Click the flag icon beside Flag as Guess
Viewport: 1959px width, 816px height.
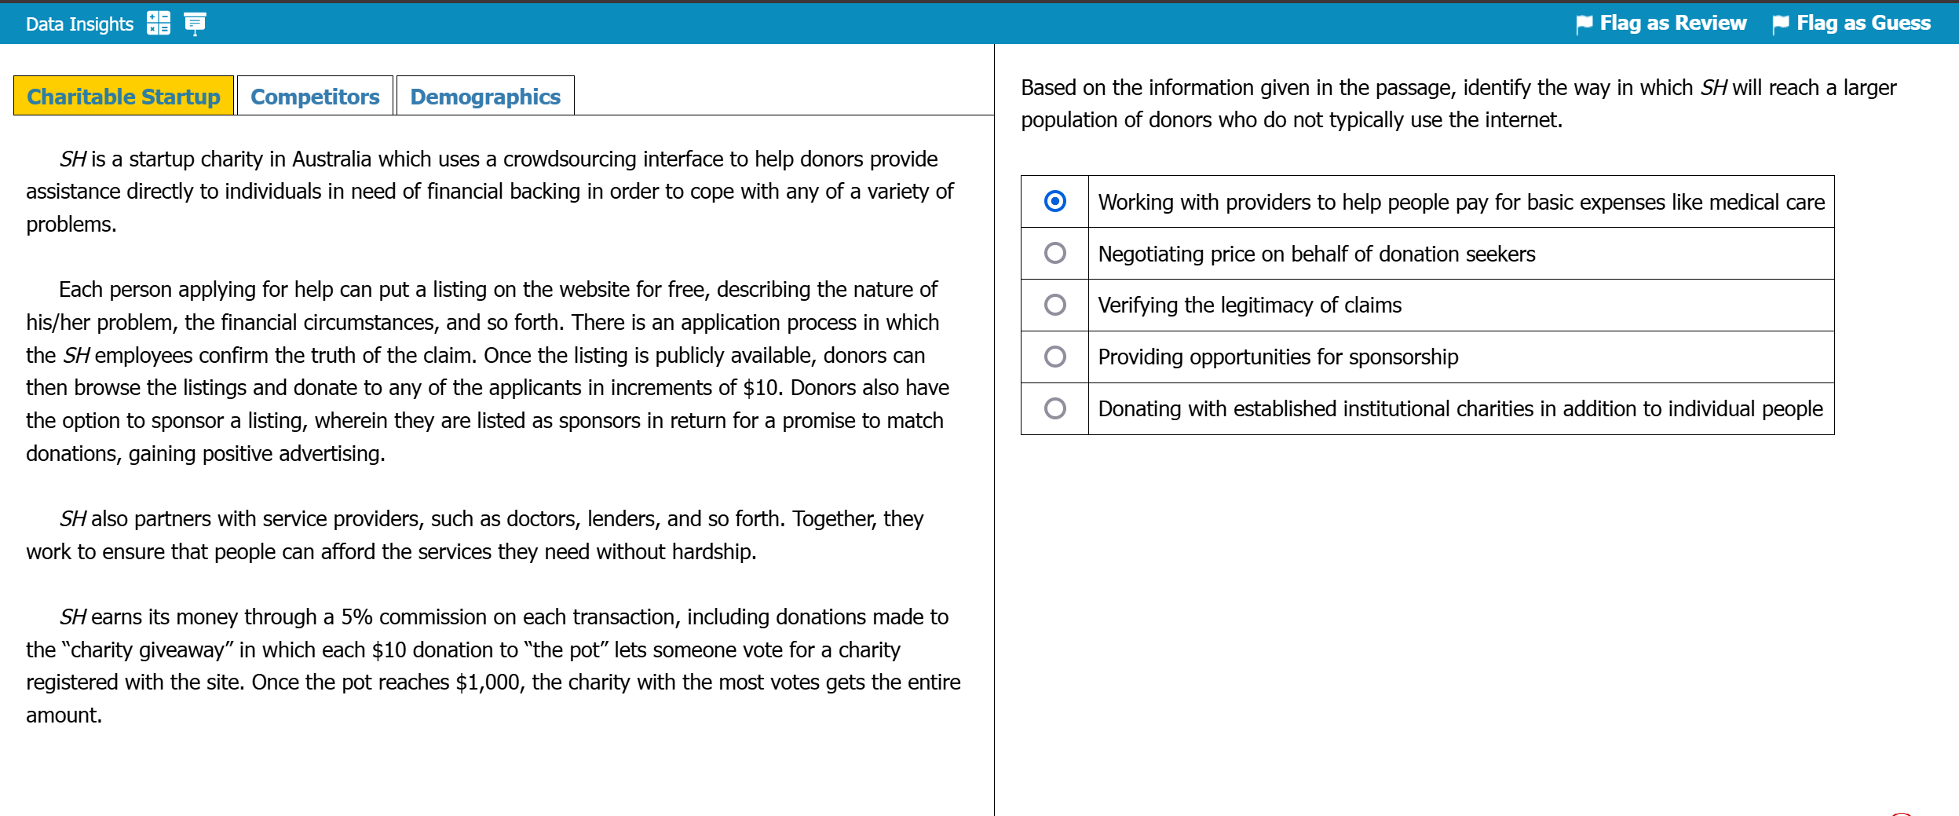(x=1780, y=24)
